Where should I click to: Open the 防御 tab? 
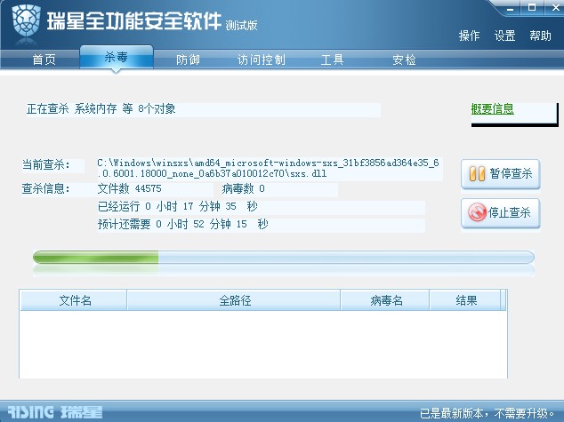click(x=188, y=60)
